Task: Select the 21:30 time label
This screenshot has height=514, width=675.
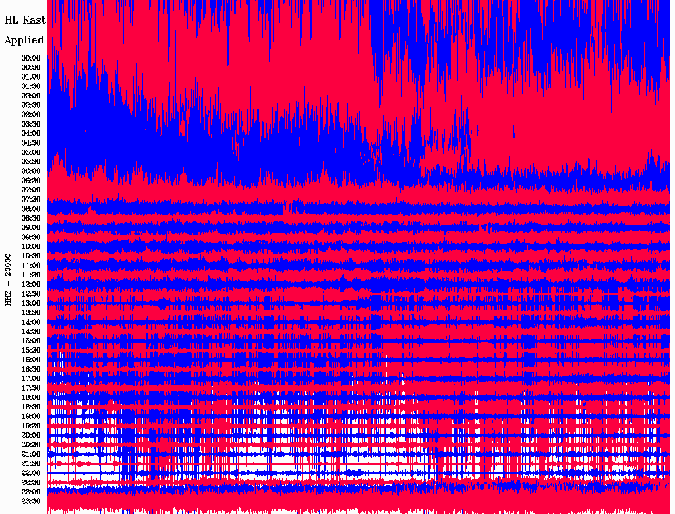Action: 31,464
